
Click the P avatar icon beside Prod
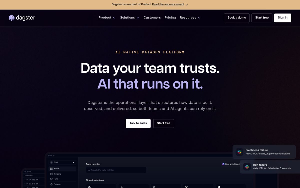(51, 162)
